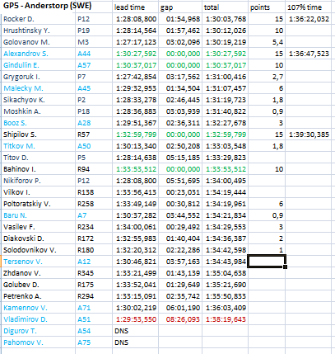Select Bahinov I. green lead time cell
335x354 pixels.
coord(135,169)
